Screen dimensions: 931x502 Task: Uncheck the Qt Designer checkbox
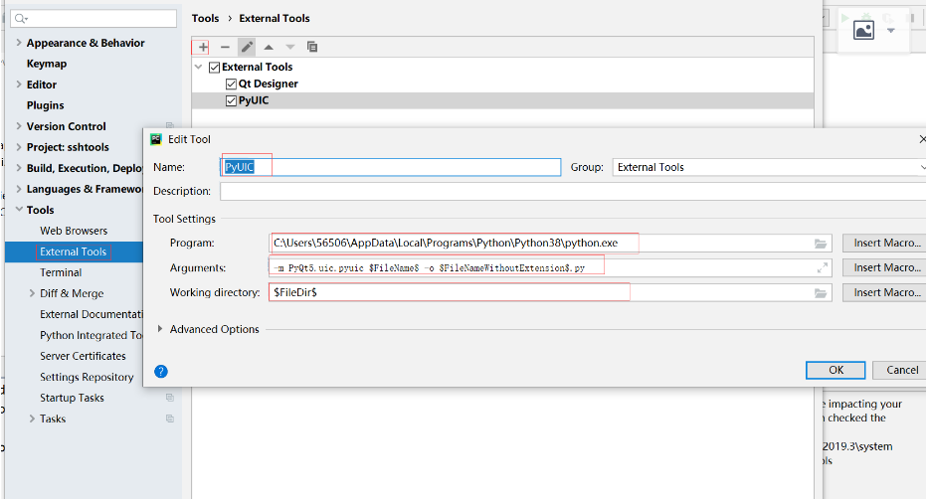pyautogui.click(x=232, y=84)
